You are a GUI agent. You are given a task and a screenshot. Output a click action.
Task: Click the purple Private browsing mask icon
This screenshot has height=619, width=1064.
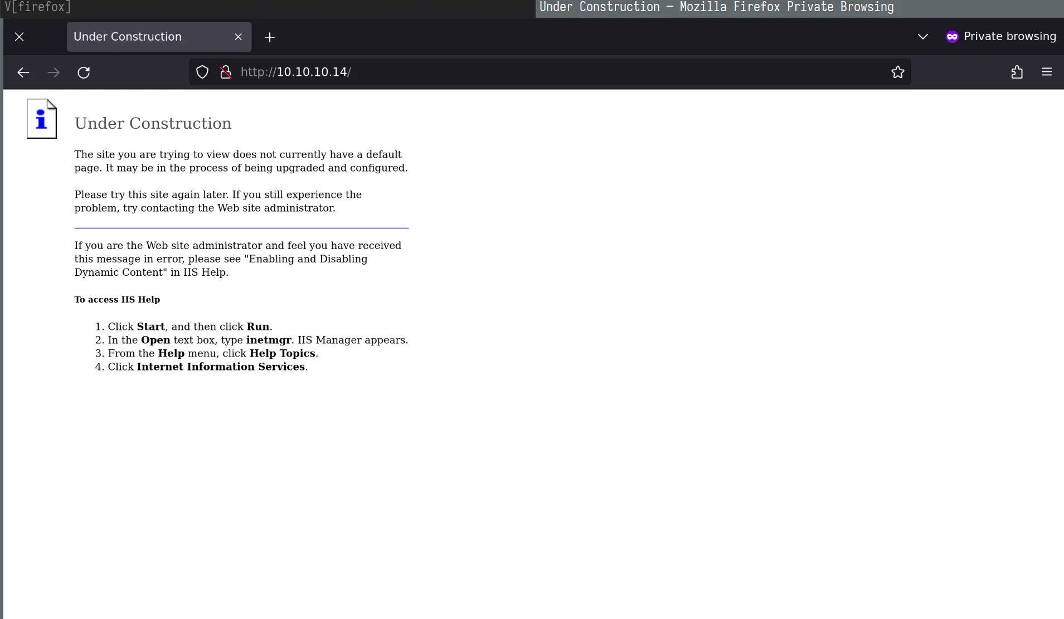952,37
